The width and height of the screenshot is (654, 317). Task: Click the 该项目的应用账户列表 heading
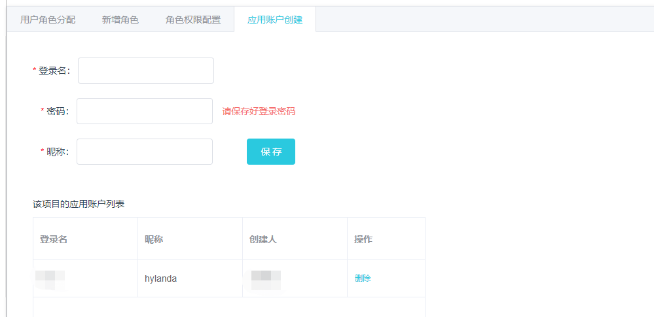(79, 204)
